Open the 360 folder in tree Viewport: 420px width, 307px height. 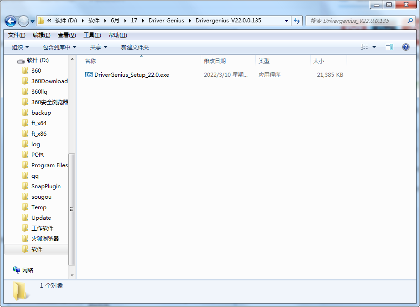(36, 70)
